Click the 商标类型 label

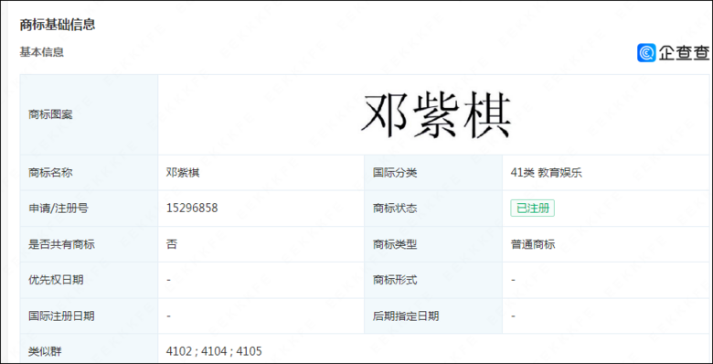pyautogui.click(x=395, y=244)
